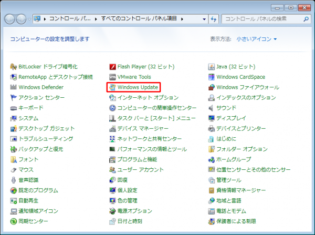Open the Java (32 ビット) icon
Viewport: 315px width, 235px height.
[212, 67]
